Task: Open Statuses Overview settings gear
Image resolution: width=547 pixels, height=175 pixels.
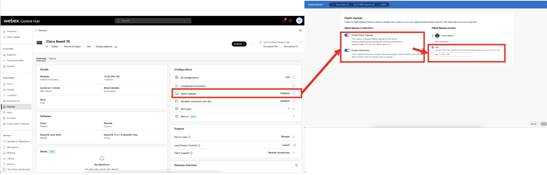Action: [297, 165]
